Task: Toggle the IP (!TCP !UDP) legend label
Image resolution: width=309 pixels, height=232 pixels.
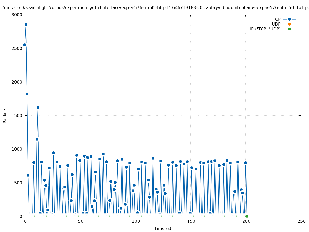Action: pyautogui.click(x=265, y=29)
